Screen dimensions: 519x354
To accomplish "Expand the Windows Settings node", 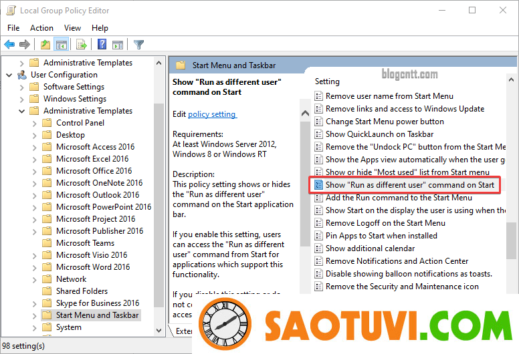I will point(22,100).
